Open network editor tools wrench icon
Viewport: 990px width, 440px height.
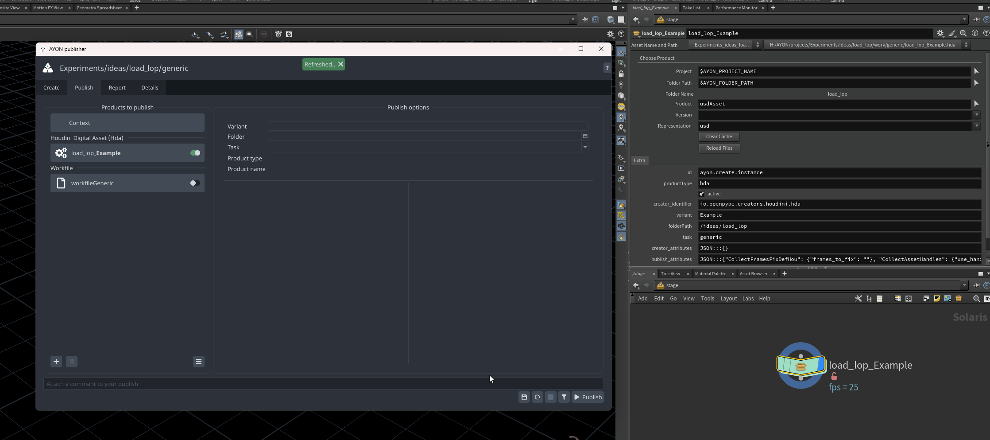point(858,299)
